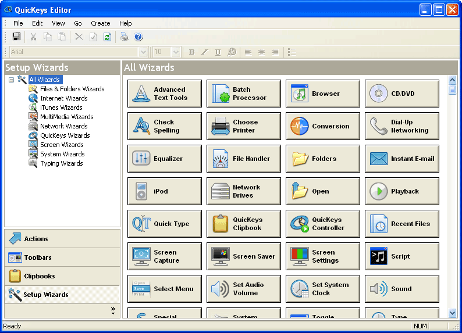Select Typing Wizards in the tree
This screenshot has width=462, height=333.
pyautogui.click(x=62, y=163)
